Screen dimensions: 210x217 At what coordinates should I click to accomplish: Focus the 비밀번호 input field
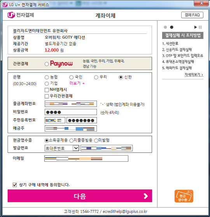(x=71, y=112)
